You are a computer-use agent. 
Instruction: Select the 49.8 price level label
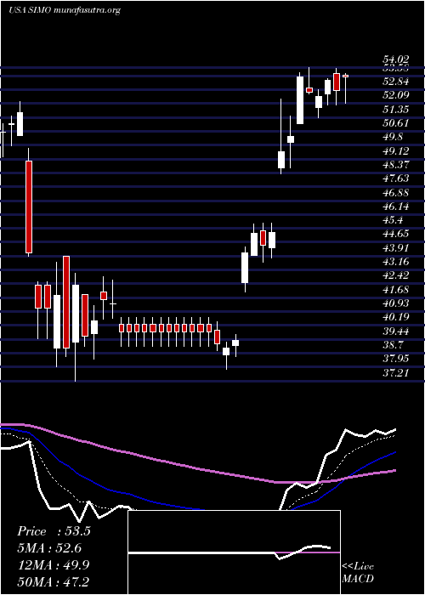click(x=393, y=137)
